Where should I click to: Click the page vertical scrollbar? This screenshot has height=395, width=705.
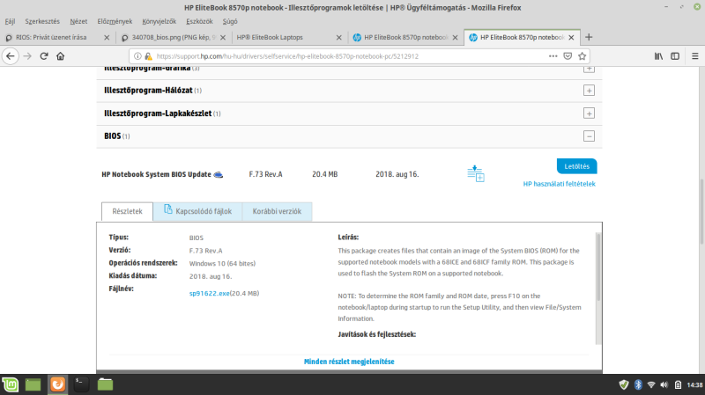(701, 212)
